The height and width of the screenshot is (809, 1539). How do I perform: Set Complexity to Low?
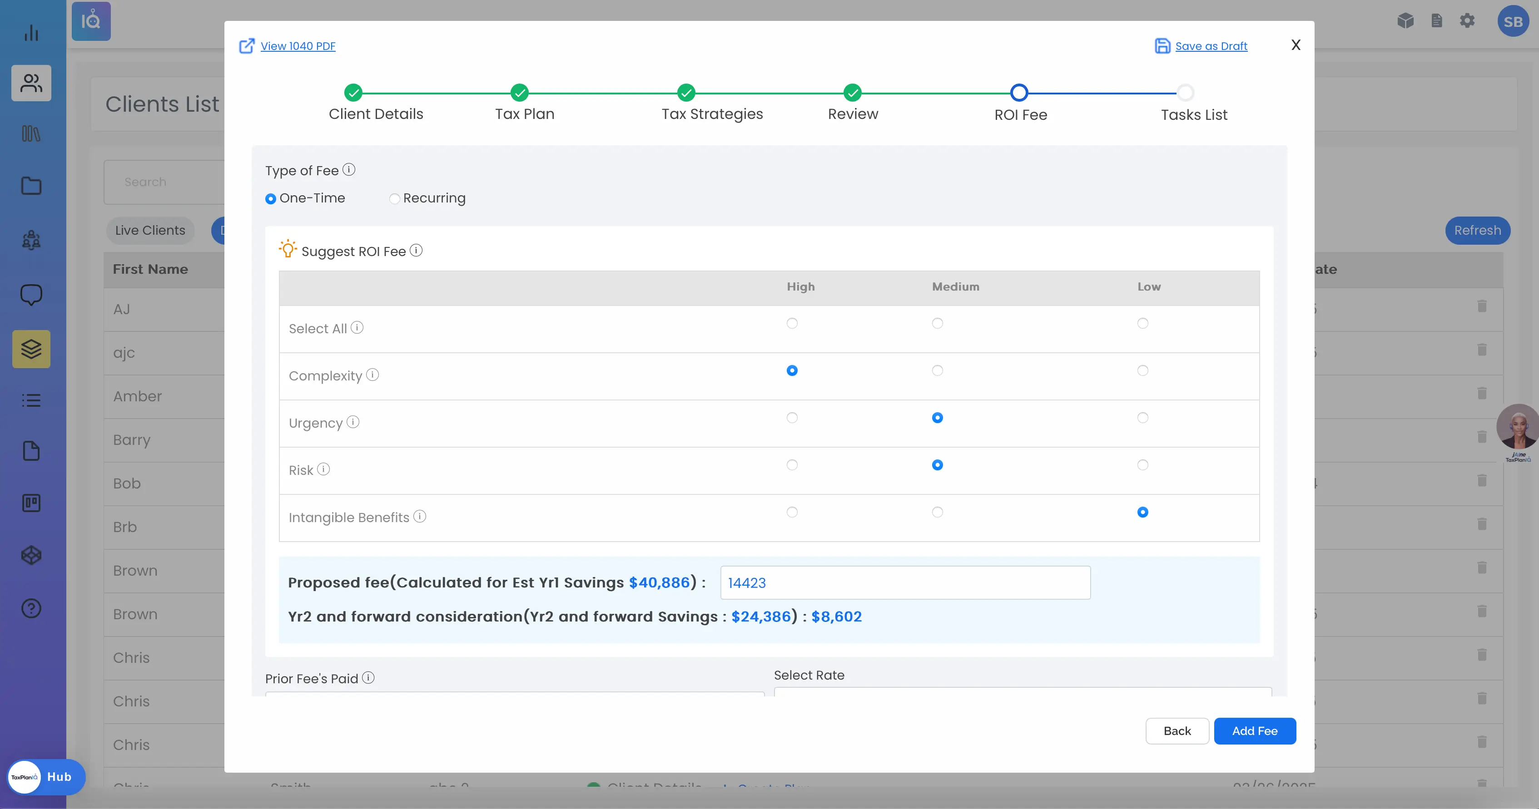[1143, 371]
